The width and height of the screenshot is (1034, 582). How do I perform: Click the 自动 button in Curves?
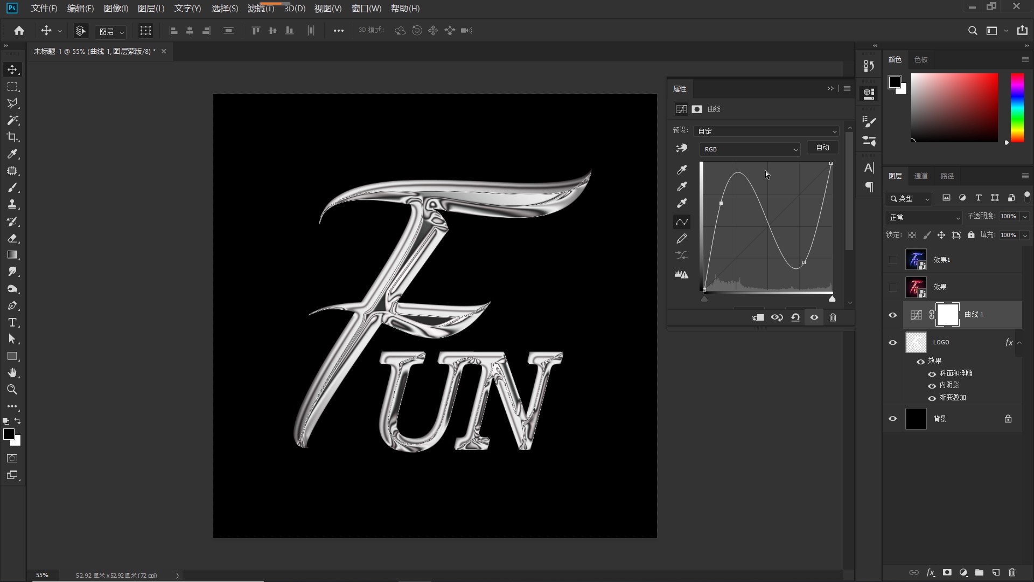(x=822, y=147)
